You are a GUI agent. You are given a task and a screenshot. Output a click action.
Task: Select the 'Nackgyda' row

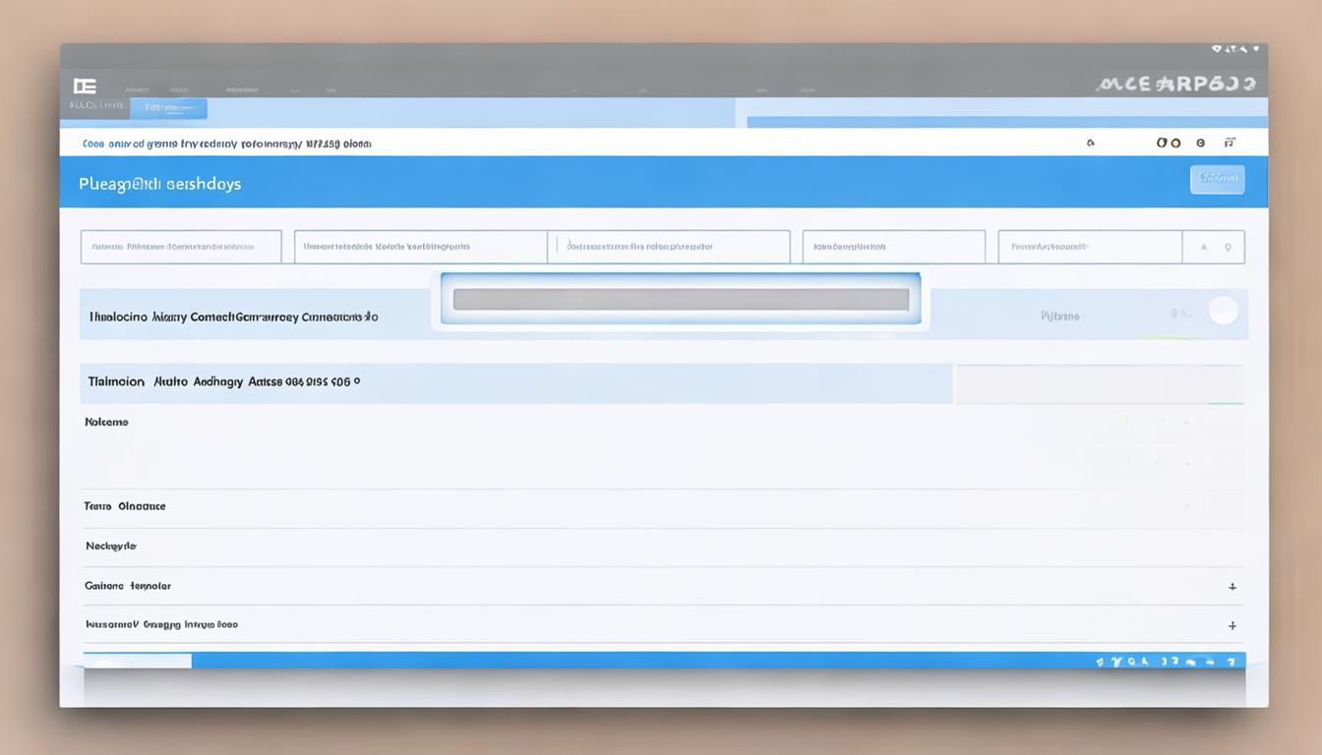click(663, 547)
